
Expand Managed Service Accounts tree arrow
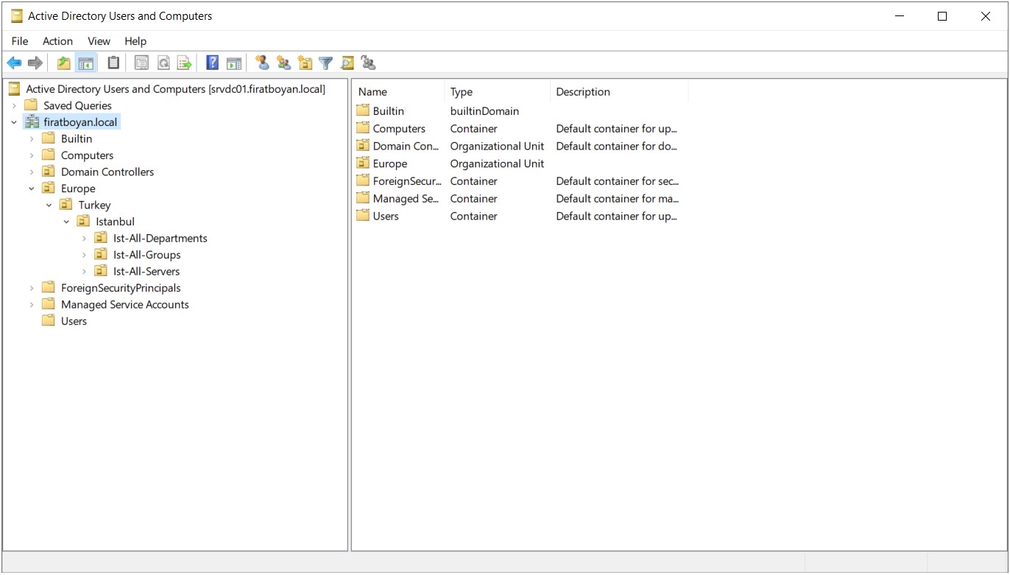coord(32,304)
